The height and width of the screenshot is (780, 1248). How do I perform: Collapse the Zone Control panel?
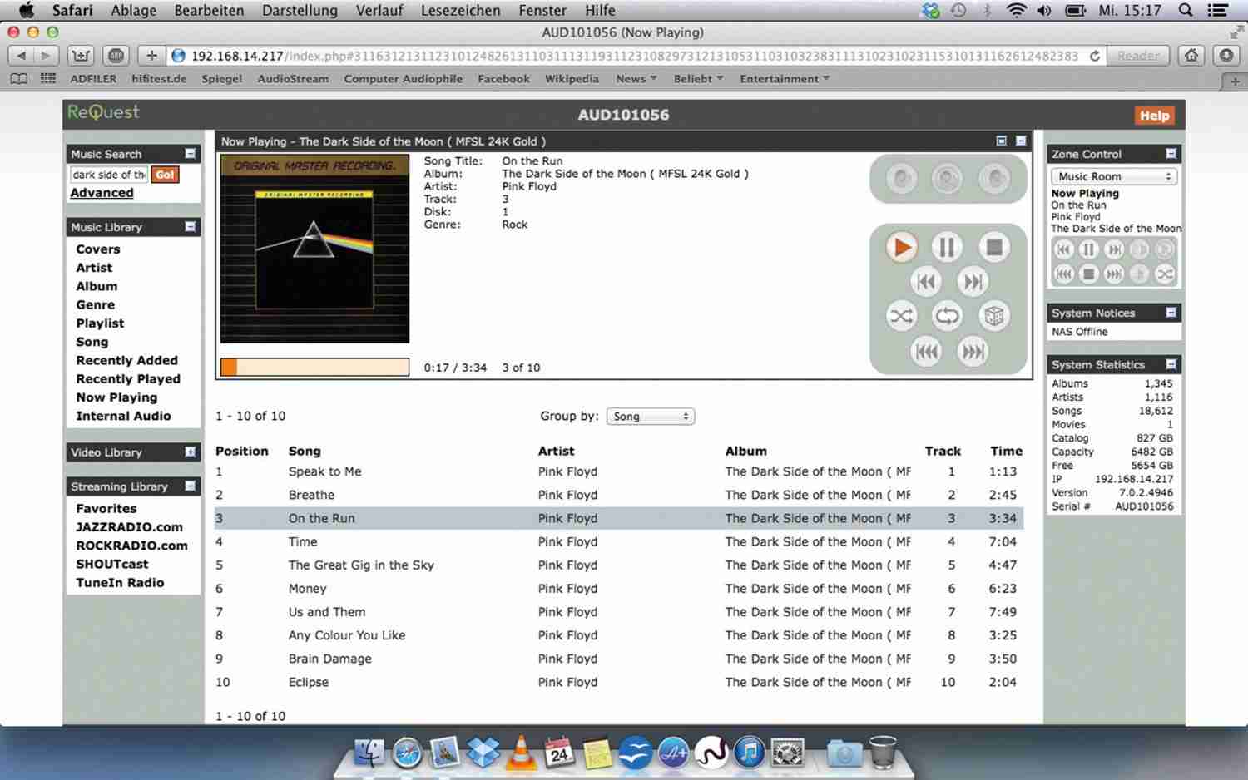[1171, 154]
